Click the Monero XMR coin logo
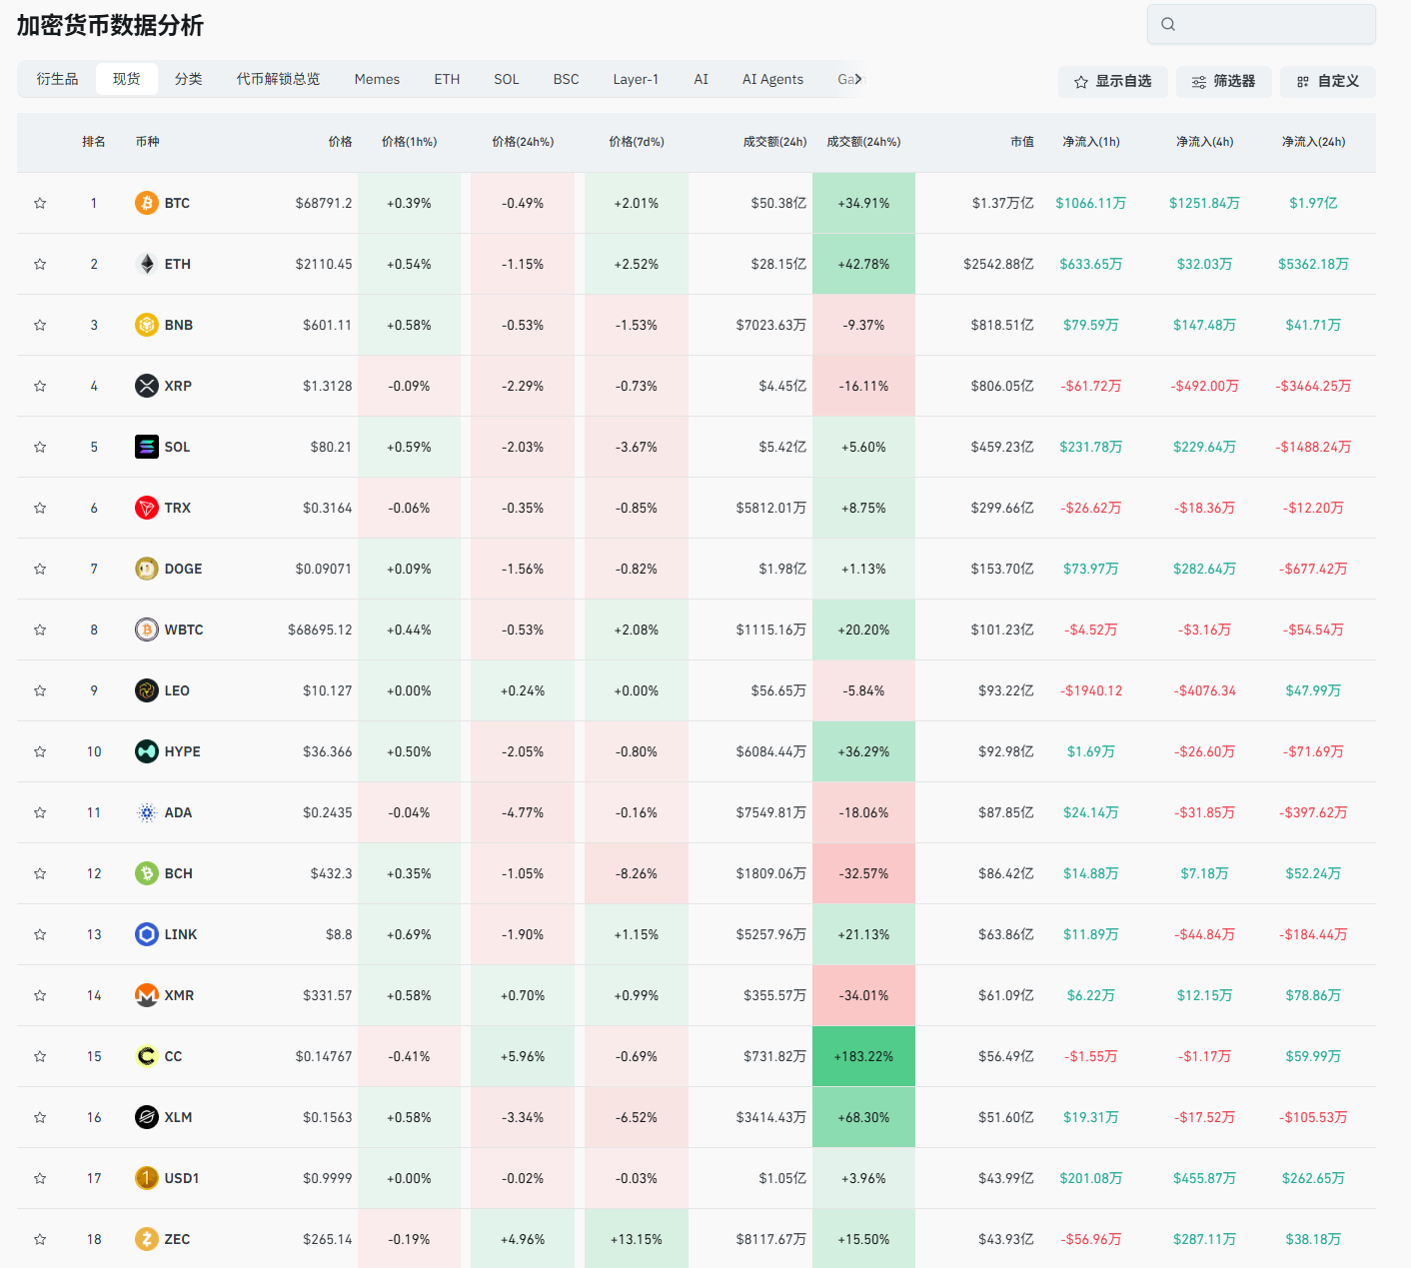The image size is (1411, 1268). tap(147, 995)
